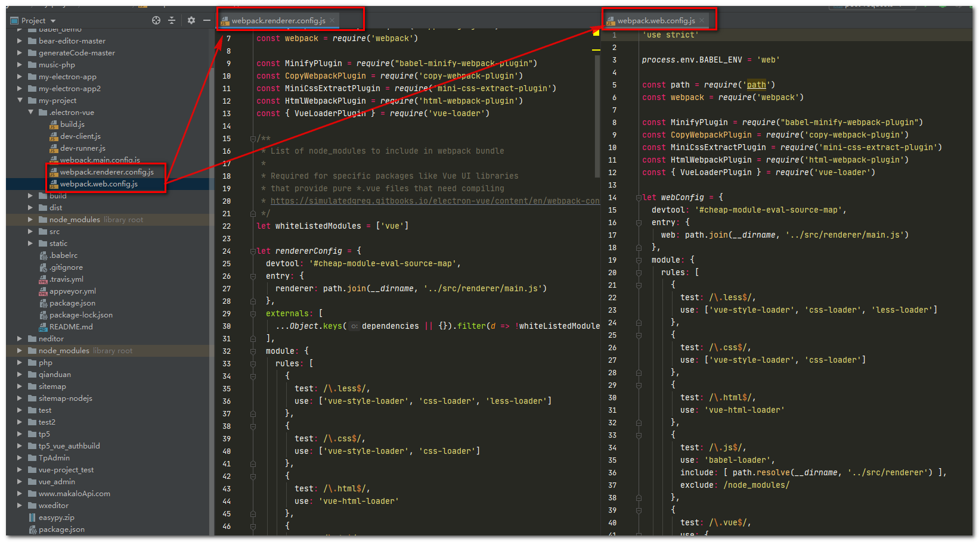Collapse the .electron-vue folder
979x542 pixels.
[30, 113]
